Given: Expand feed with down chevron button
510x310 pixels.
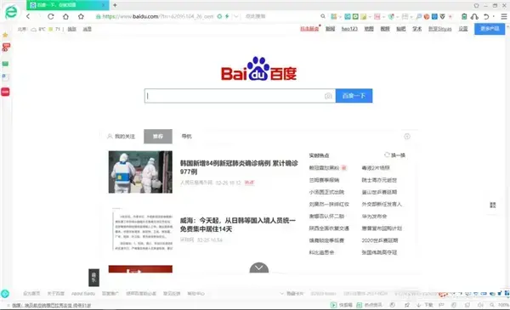Looking at the screenshot, I should pos(259,268).
